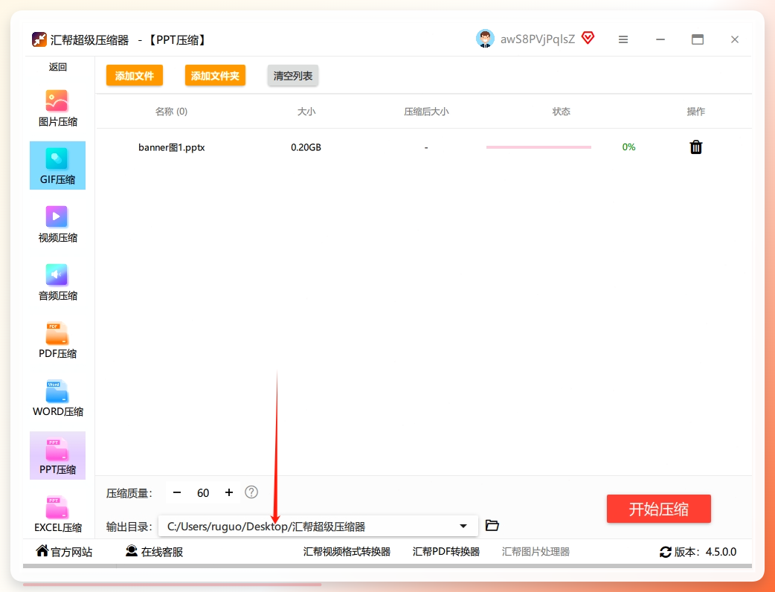The image size is (775, 592).
Task: Open the PDF压缩 tool
Action: [x=57, y=340]
